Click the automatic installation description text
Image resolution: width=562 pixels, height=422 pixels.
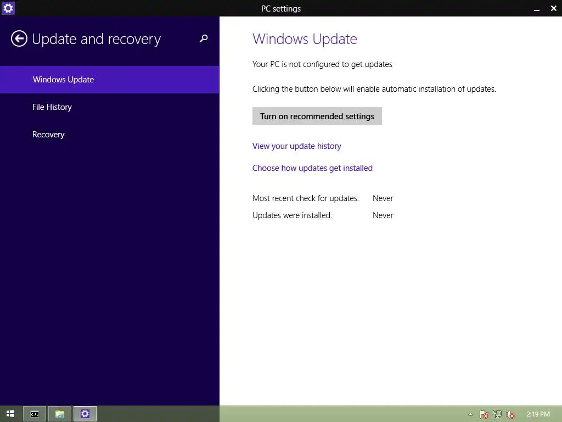(374, 89)
